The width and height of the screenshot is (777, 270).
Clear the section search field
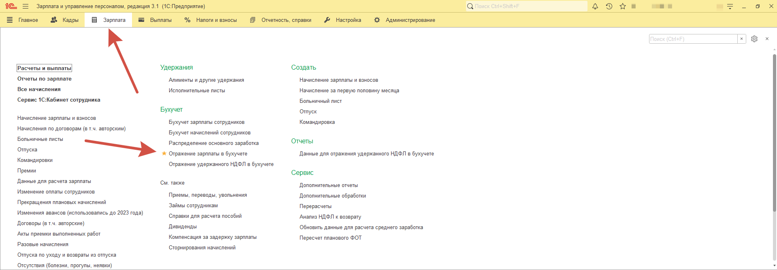coord(741,39)
